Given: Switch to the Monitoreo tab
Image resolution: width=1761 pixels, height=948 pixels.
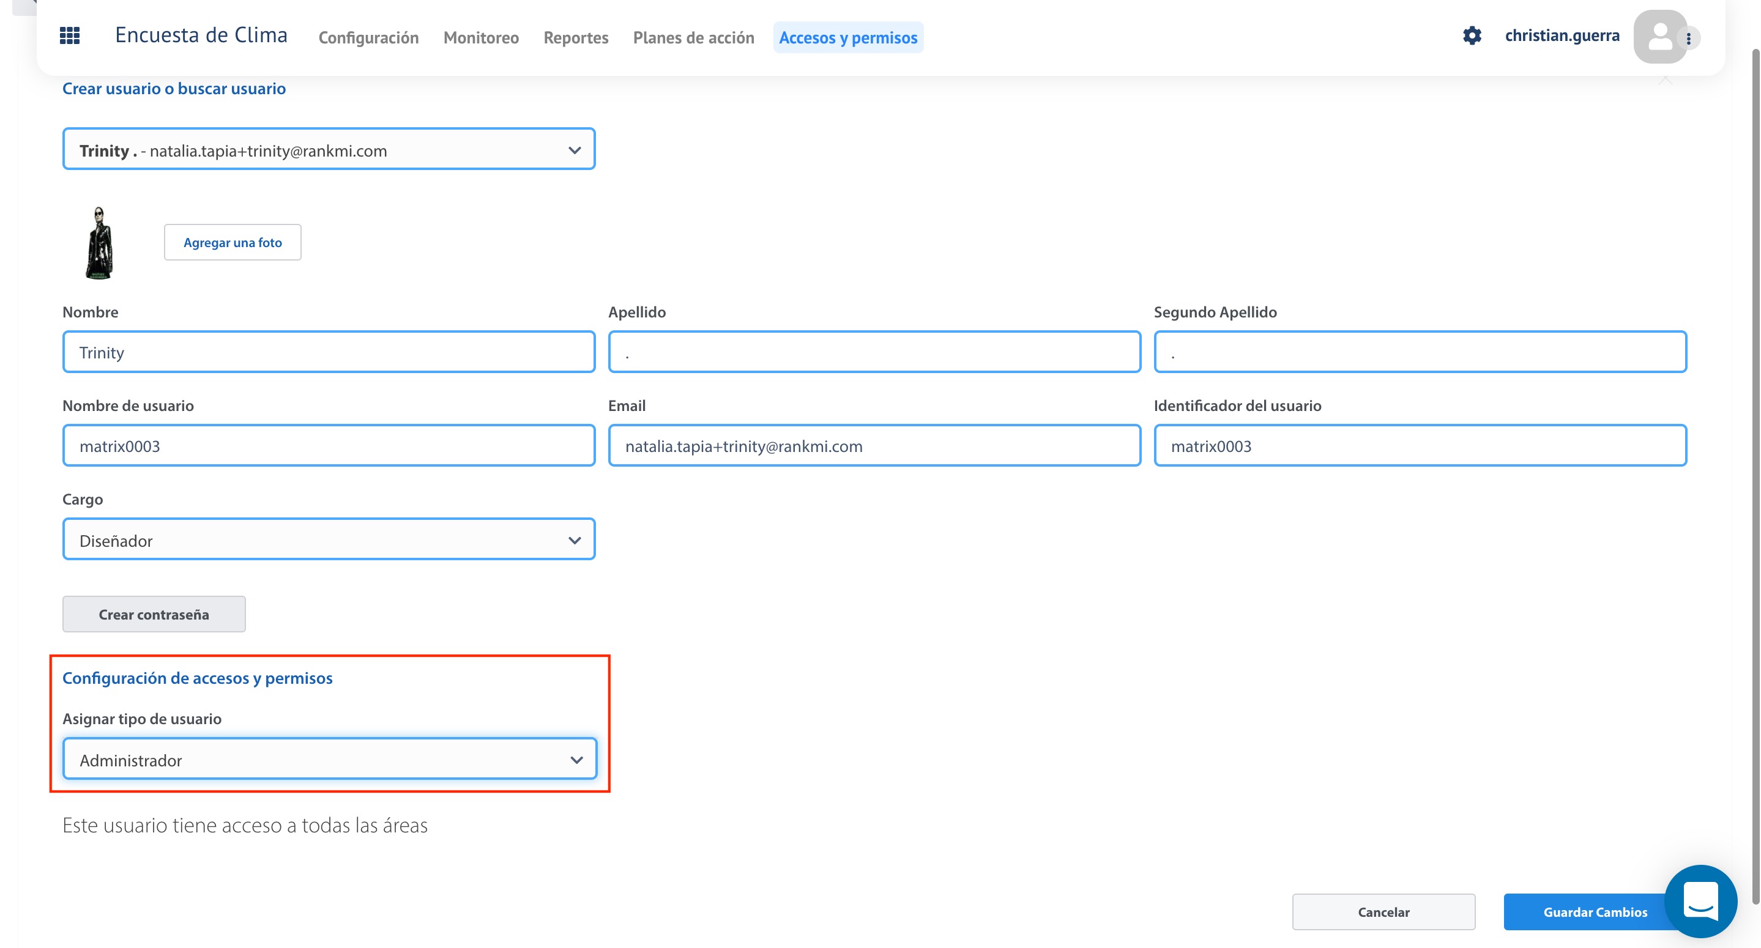Looking at the screenshot, I should tap(482, 37).
